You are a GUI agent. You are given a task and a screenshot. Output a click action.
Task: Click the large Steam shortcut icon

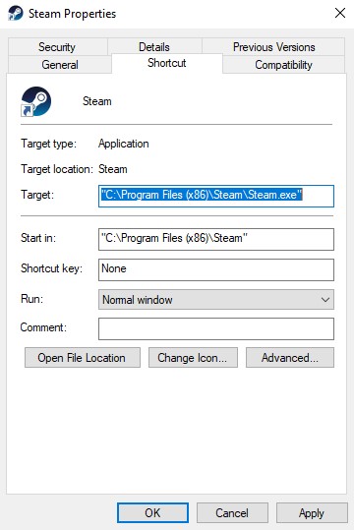tap(35, 101)
